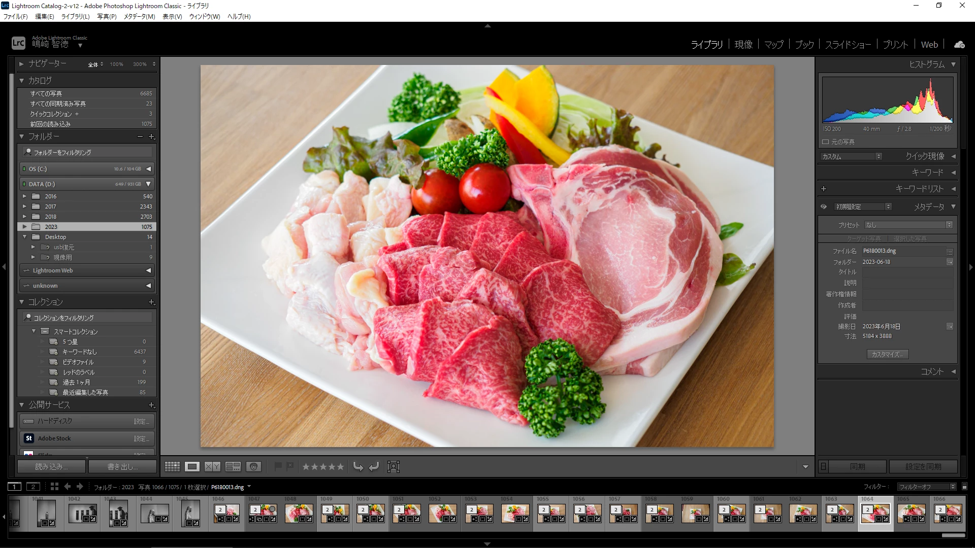This screenshot has width=975, height=548.
Task: Flag photo as picked
Action: point(278,466)
